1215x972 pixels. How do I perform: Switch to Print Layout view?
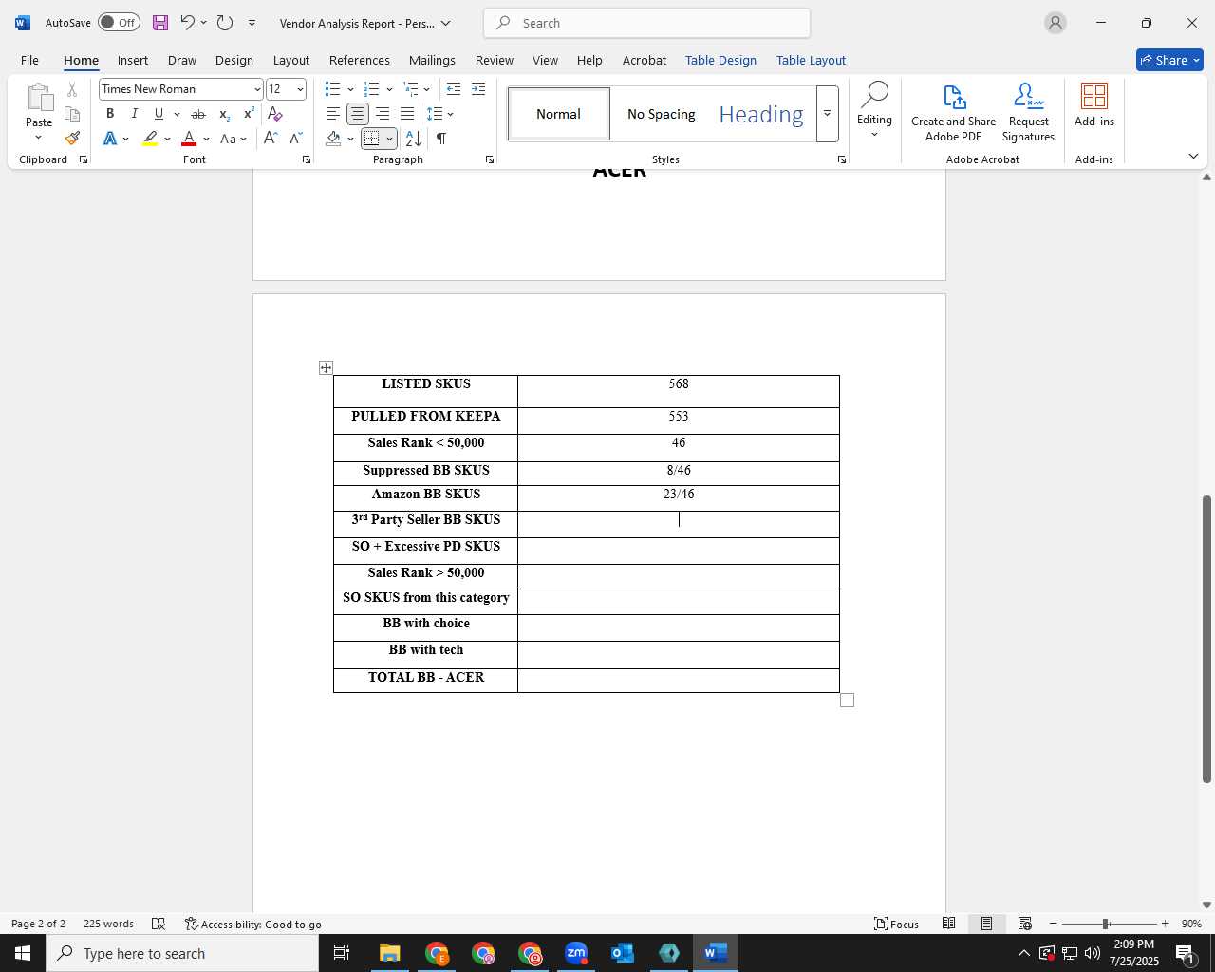tap(987, 924)
